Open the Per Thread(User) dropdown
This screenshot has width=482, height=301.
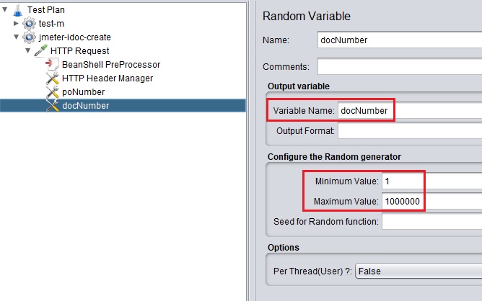419,271
